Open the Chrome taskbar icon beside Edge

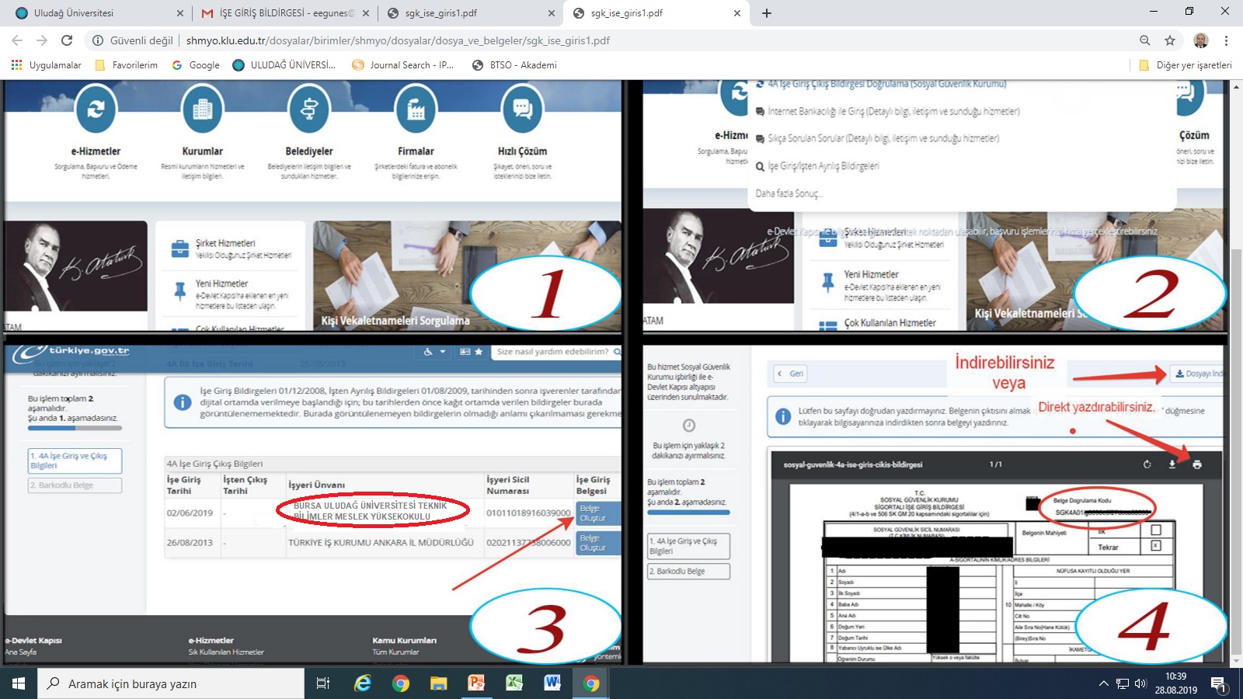[400, 683]
